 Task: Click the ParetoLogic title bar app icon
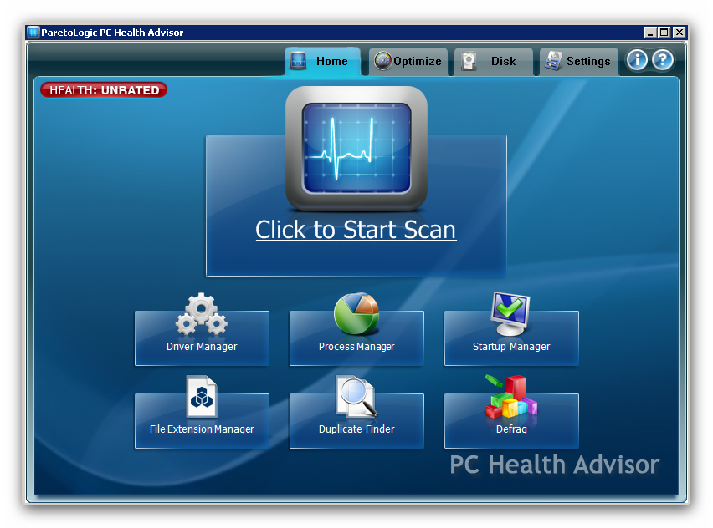pos(33,33)
